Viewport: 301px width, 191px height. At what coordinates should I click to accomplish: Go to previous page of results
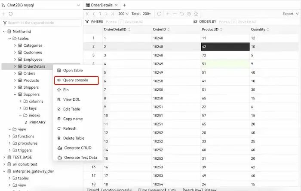tap(94, 14)
